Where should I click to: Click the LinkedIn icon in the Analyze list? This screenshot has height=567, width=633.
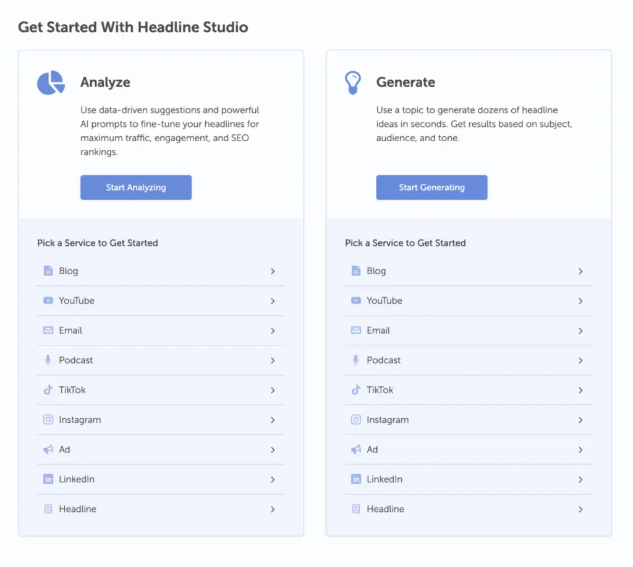click(48, 479)
